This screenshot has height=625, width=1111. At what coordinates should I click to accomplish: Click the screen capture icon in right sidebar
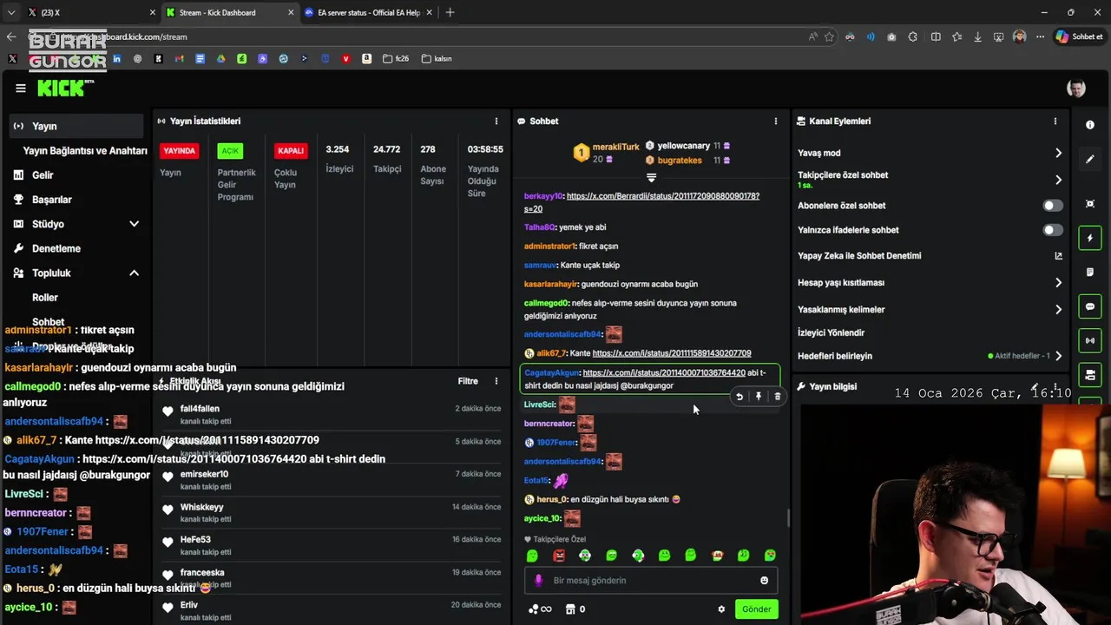point(1090,204)
